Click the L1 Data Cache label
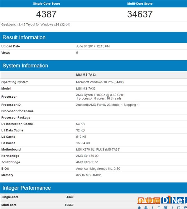This screenshot has width=187, height=209. click(x=12, y=130)
